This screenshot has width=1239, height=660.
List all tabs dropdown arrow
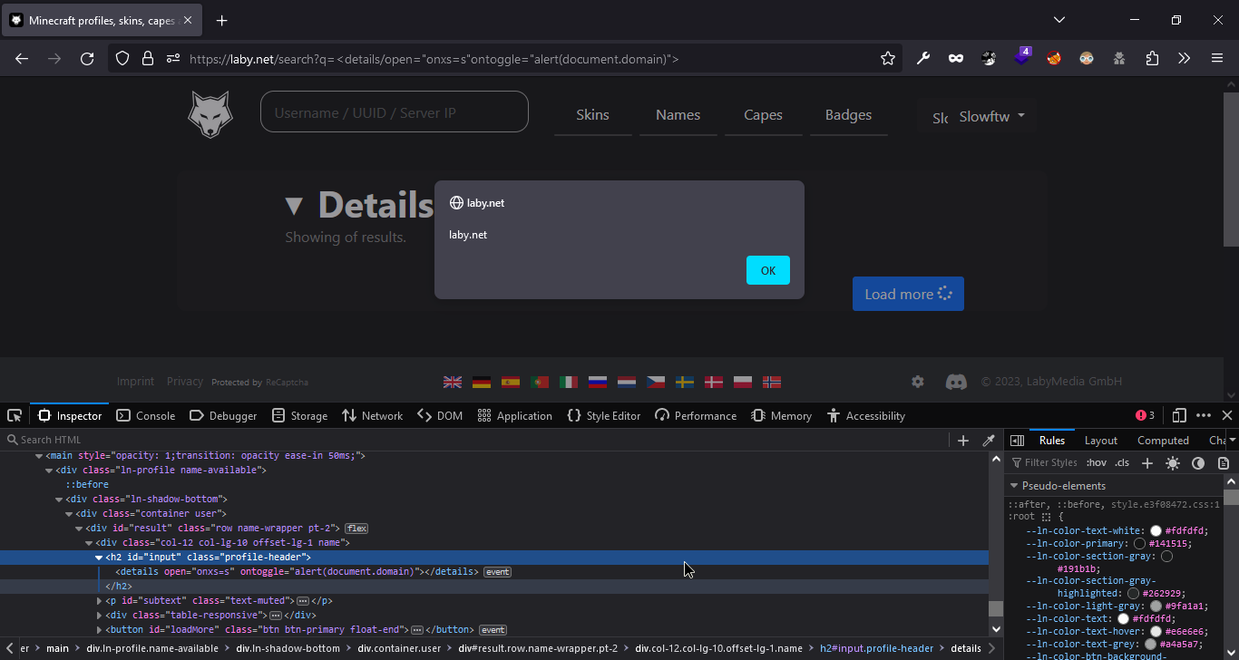(1059, 20)
